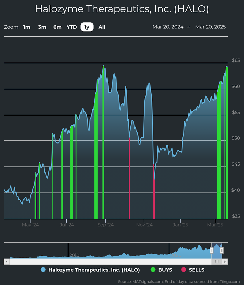
Task: Click the Nov '24 axis label
Action: (144, 225)
